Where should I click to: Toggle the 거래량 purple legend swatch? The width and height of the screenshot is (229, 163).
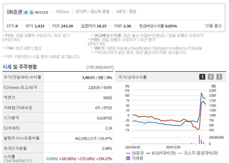pos(128,158)
